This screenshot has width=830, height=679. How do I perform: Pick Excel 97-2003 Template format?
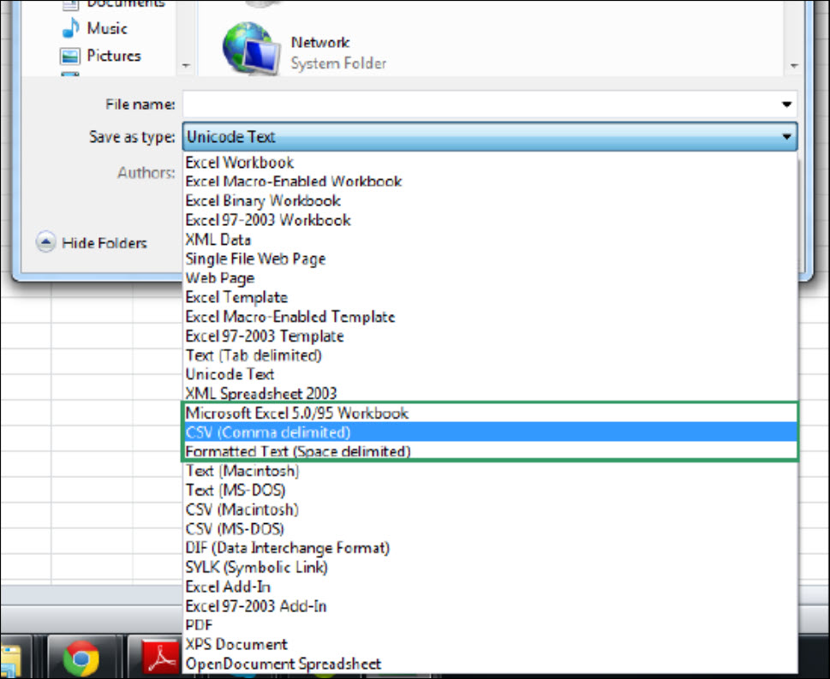(490, 336)
